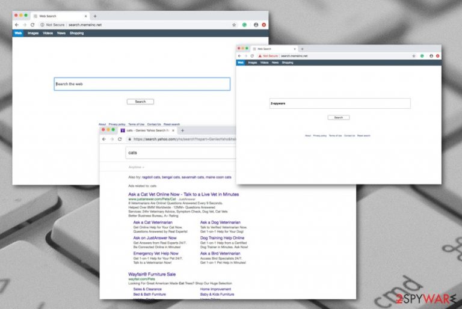Bookmark the page with the star in the right window
462x309 pixels.
[x=414, y=56]
